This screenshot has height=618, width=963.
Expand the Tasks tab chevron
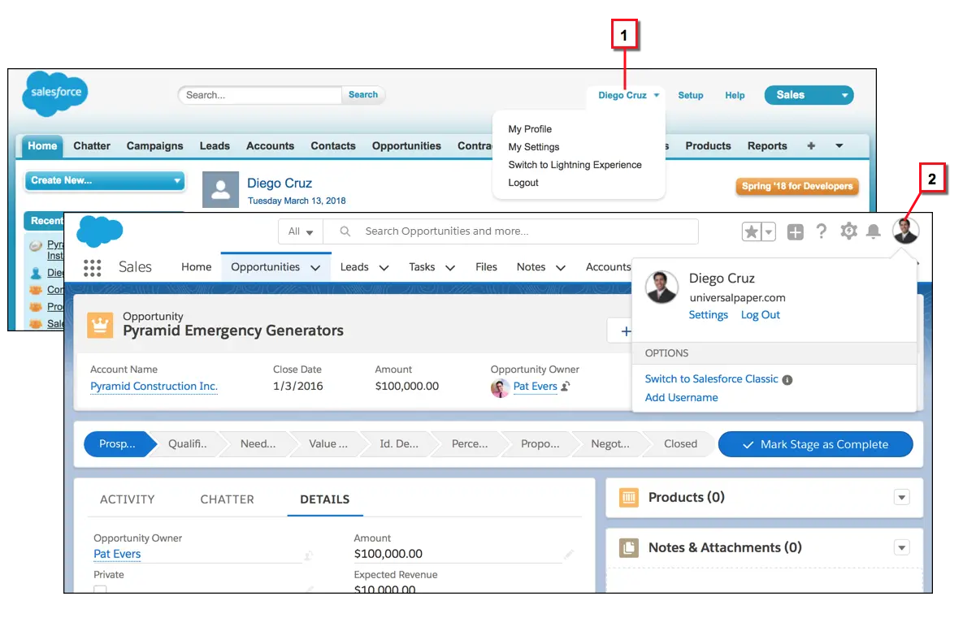click(450, 268)
